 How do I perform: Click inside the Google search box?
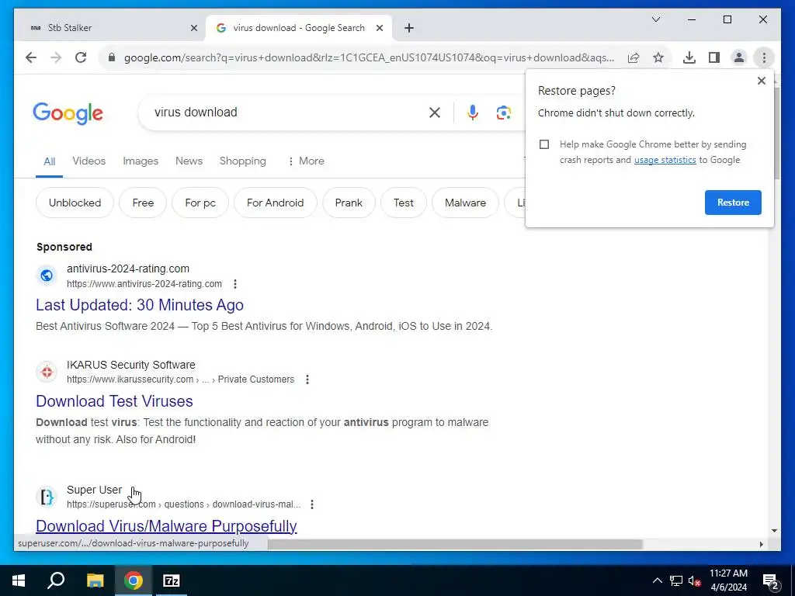(x=289, y=113)
